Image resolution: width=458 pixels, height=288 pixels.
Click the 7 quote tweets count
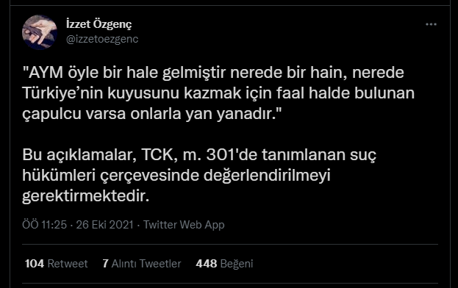point(105,264)
